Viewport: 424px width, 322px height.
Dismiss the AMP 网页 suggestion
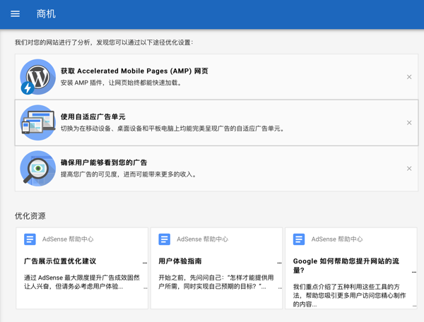(409, 77)
